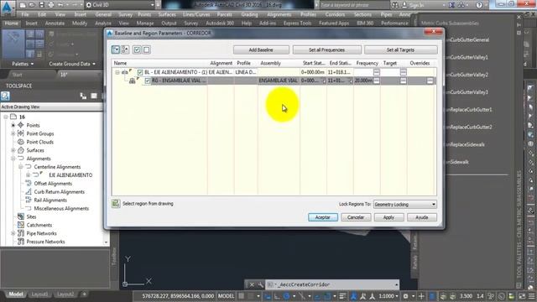Image resolution: width=537 pixels, height=302 pixels.
Task: Toggle the RG - ENSAMBLAJE VIAL region checkbox
Action: [x=148, y=81]
